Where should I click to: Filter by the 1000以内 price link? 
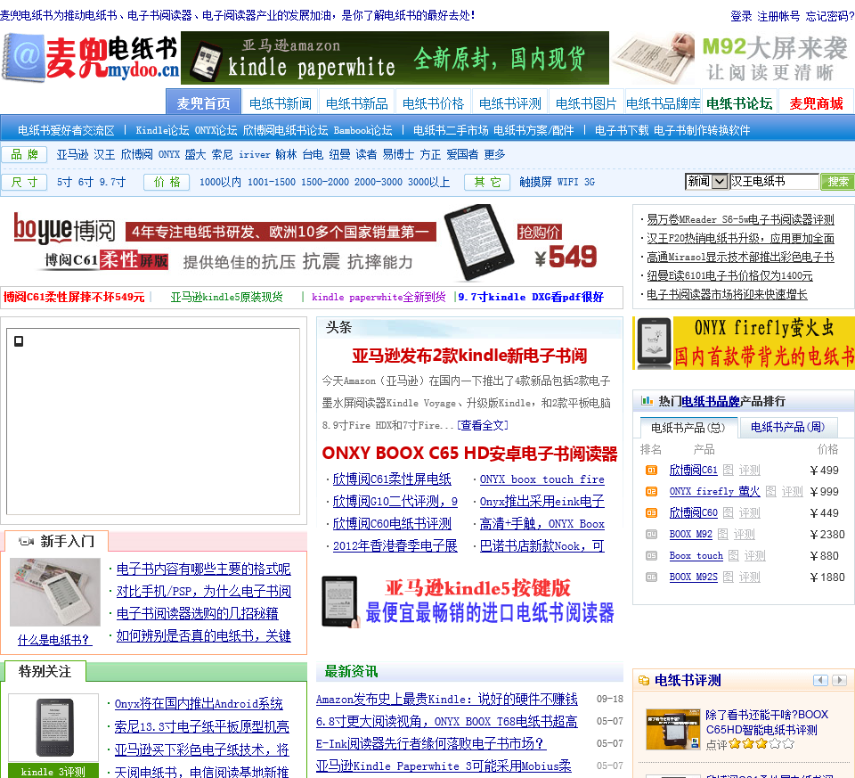click(x=220, y=182)
